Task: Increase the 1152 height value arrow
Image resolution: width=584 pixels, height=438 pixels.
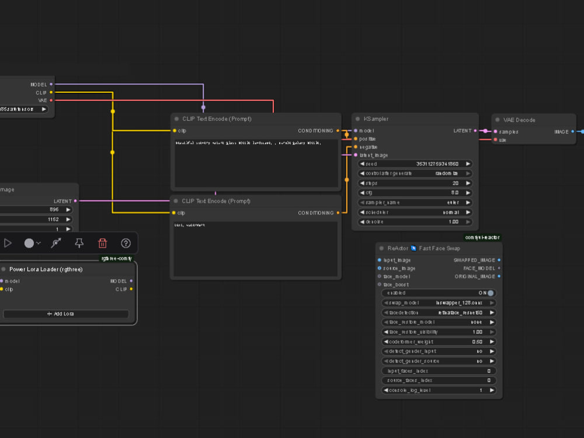Action: tap(68, 220)
